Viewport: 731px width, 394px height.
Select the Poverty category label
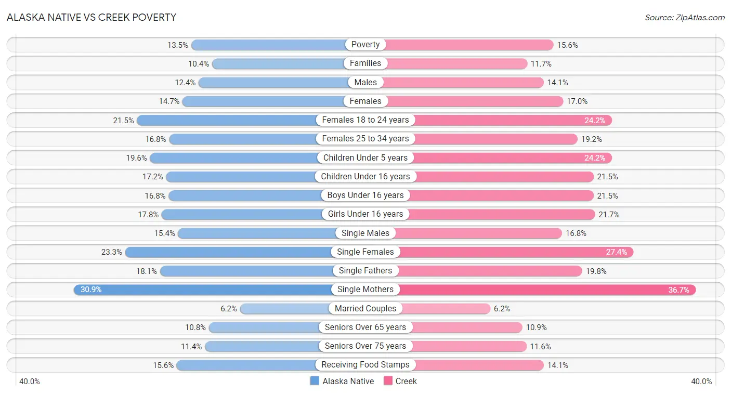point(365,45)
